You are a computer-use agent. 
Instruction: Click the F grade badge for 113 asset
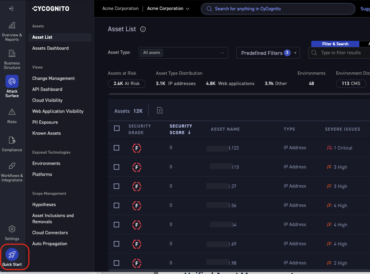point(137,167)
